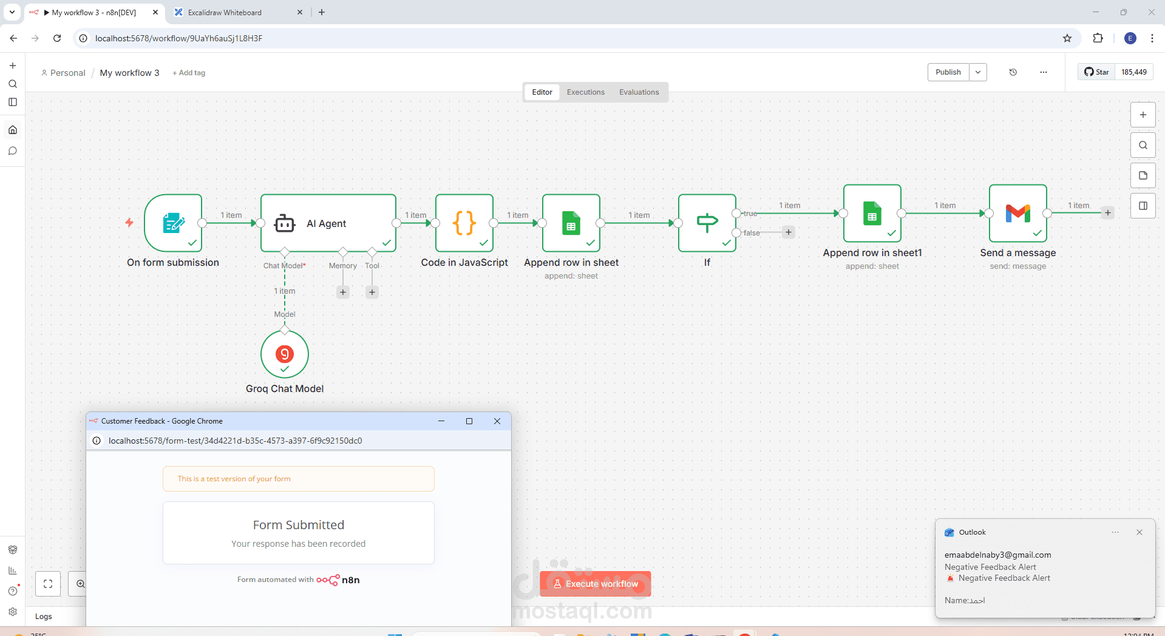Bookmark this page with star icon

1067,38
